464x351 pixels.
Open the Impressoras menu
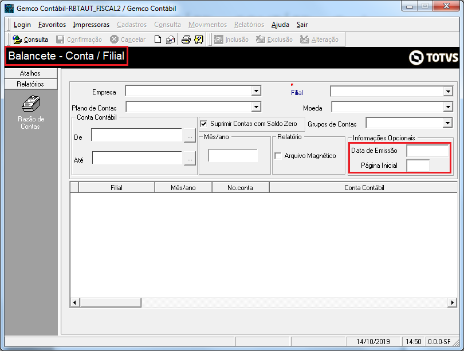point(91,25)
